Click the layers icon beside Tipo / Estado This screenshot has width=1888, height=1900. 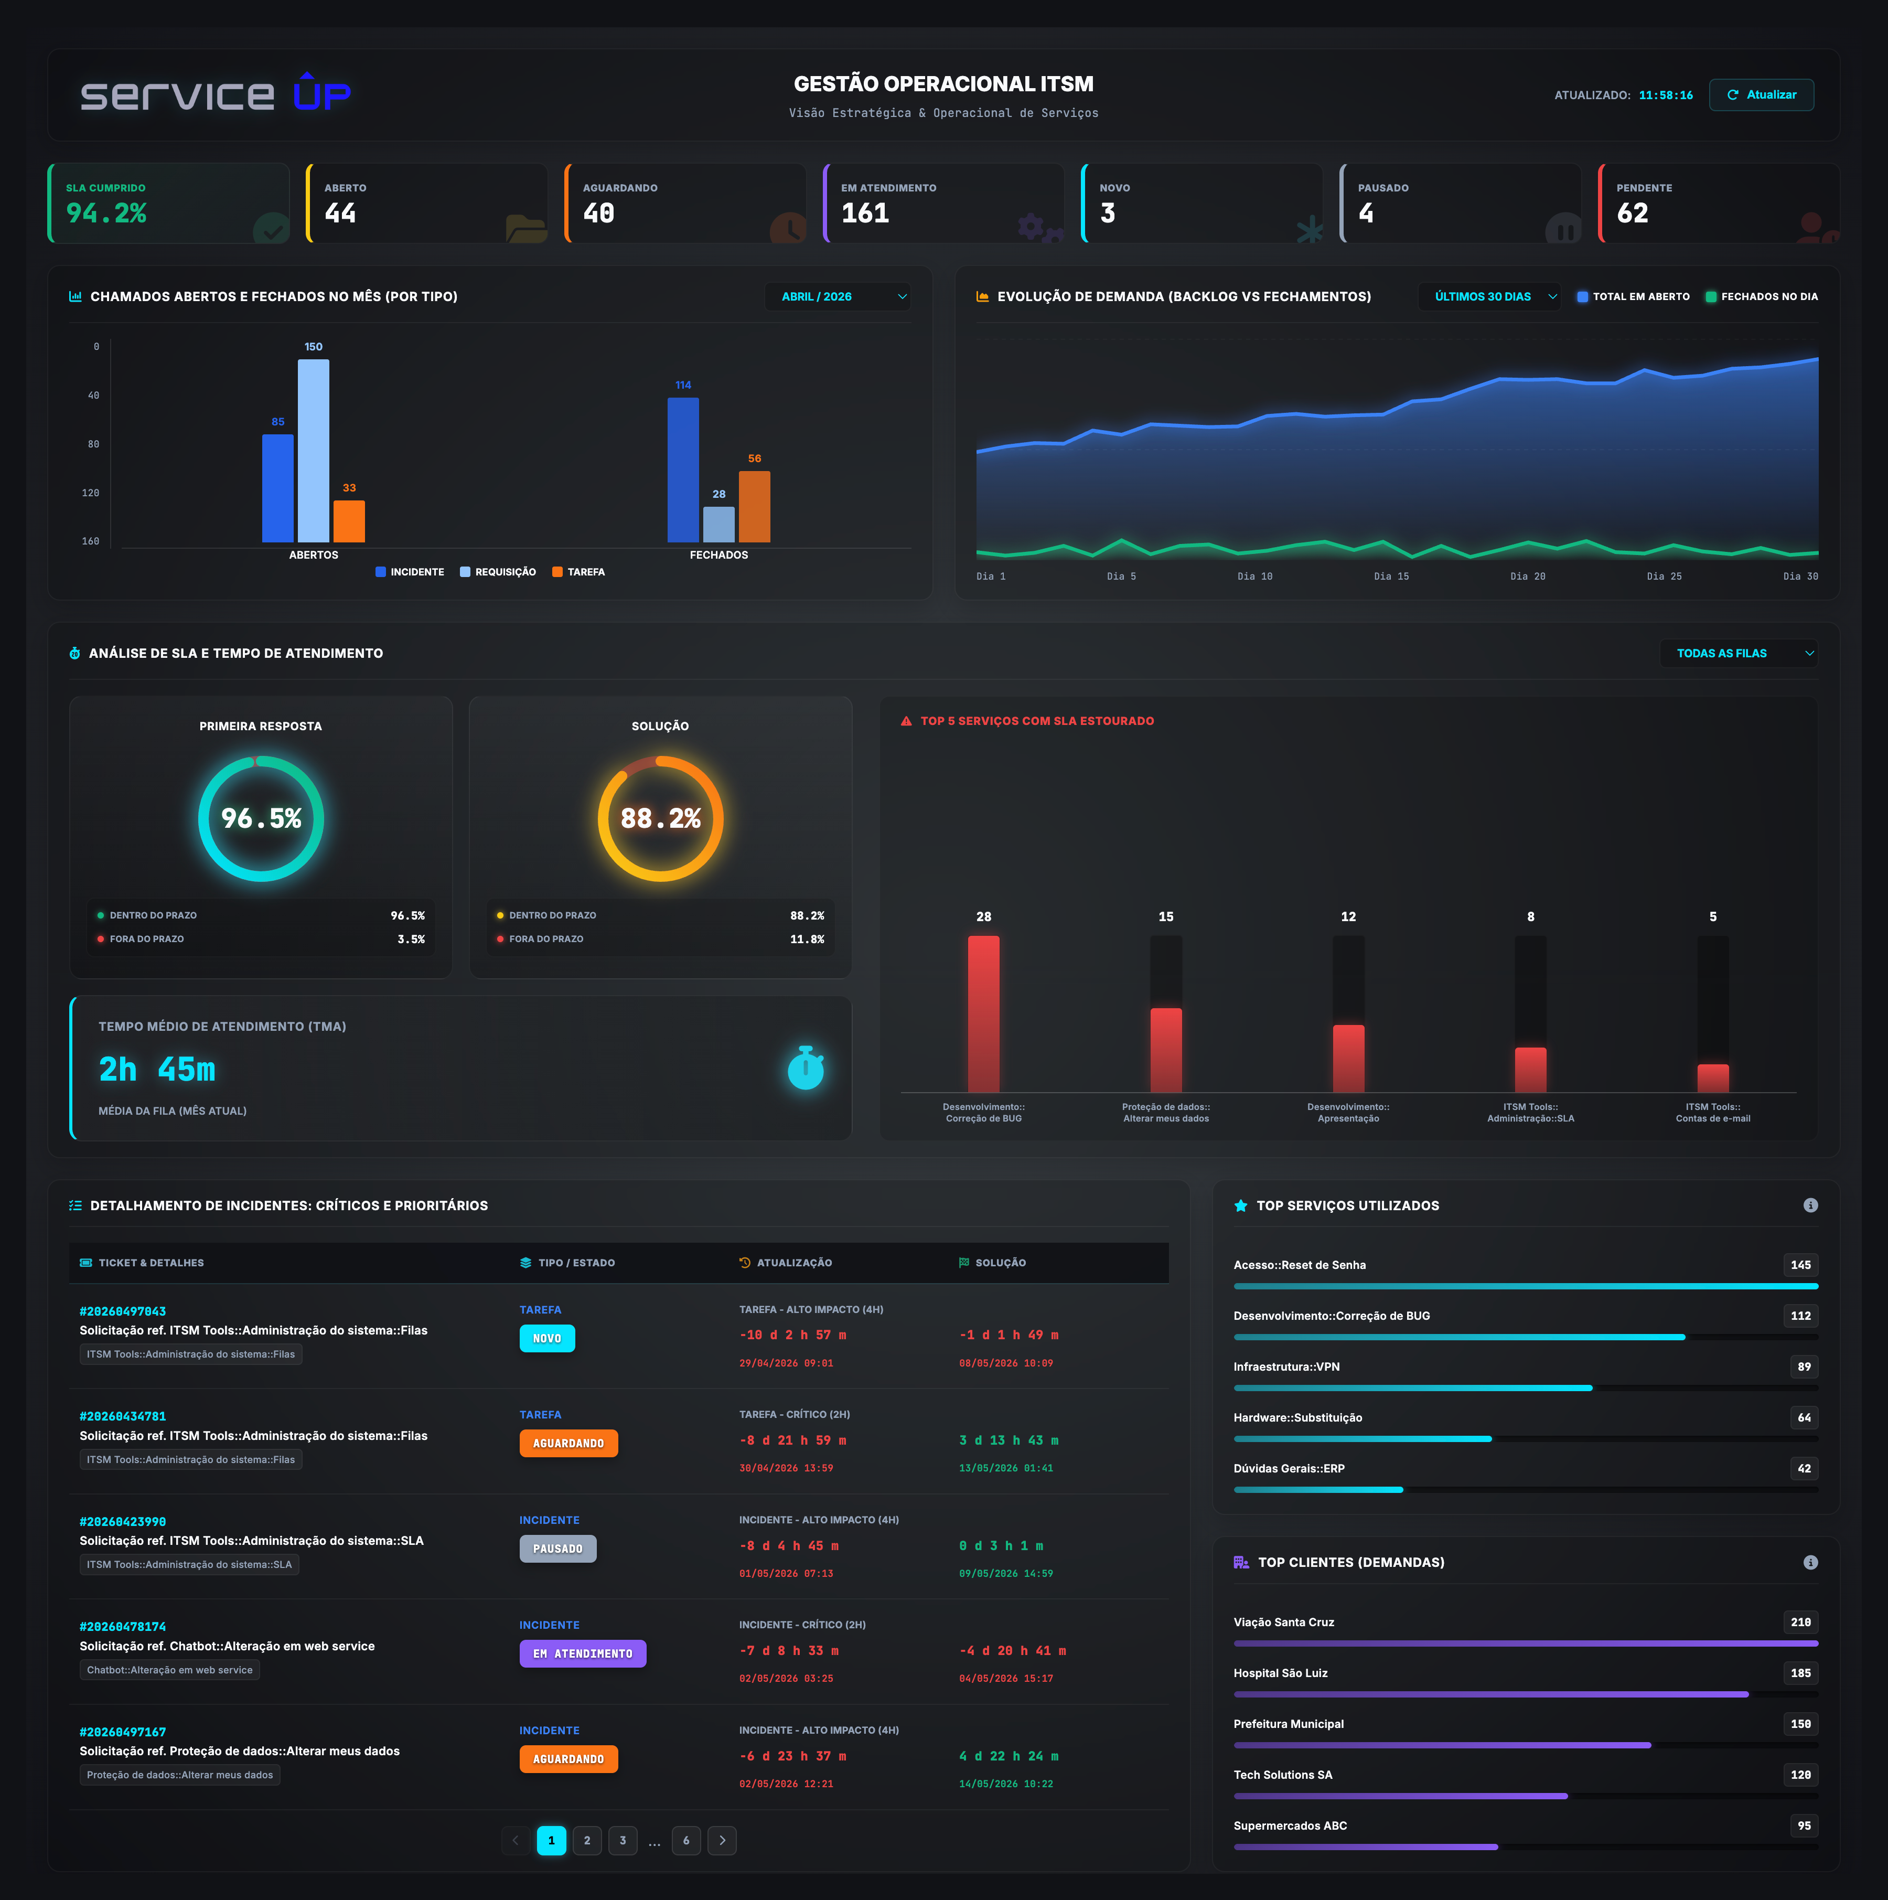coord(526,1264)
